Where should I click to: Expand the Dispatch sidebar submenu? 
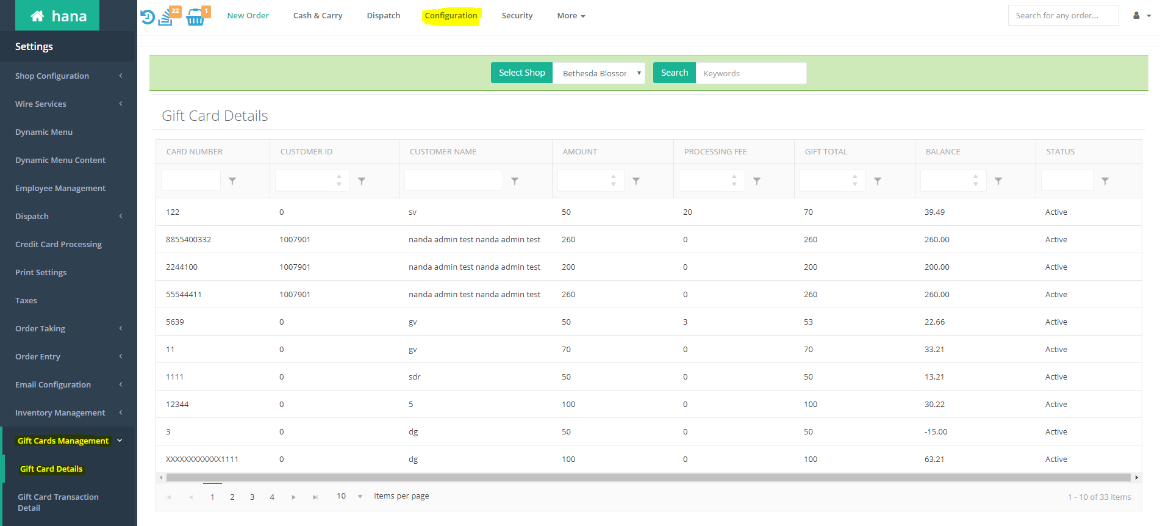[x=67, y=216]
